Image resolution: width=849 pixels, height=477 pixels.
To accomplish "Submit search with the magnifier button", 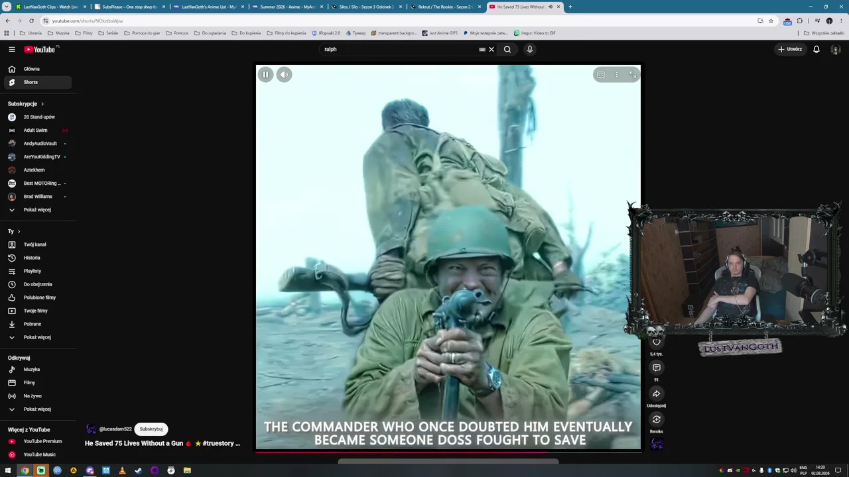I will [507, 49].
